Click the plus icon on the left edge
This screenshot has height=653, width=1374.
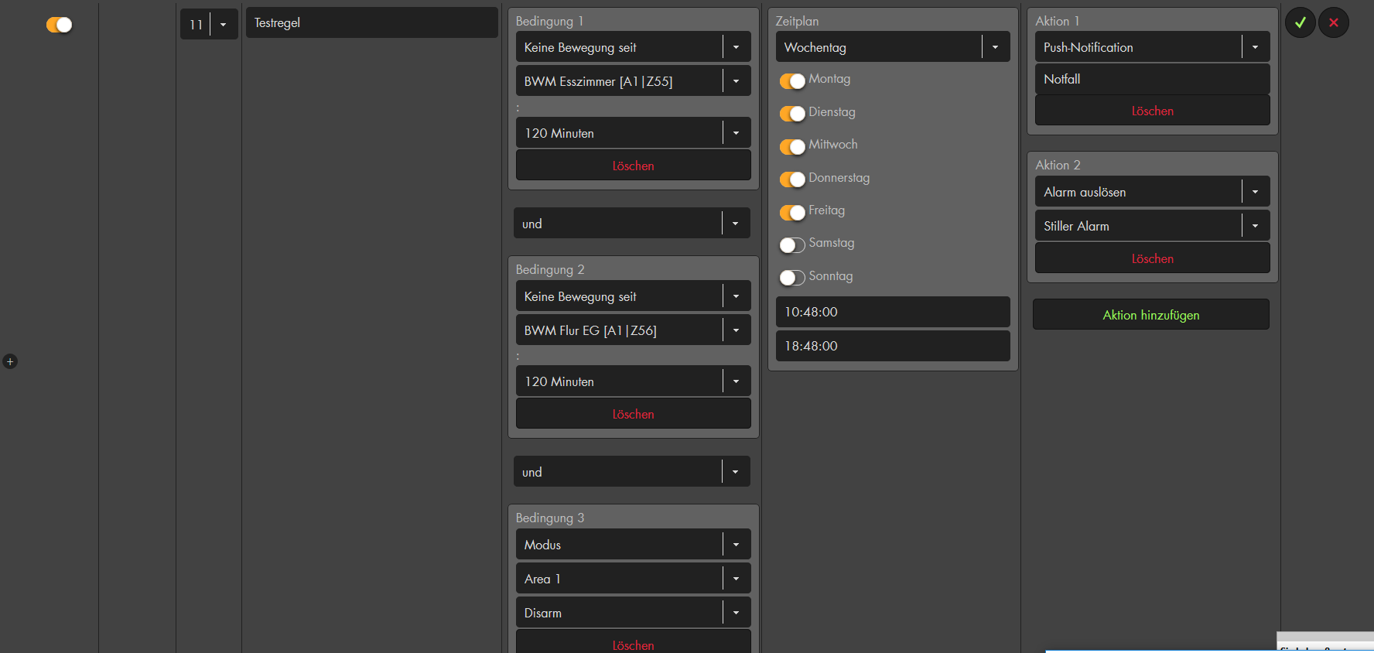10,361
